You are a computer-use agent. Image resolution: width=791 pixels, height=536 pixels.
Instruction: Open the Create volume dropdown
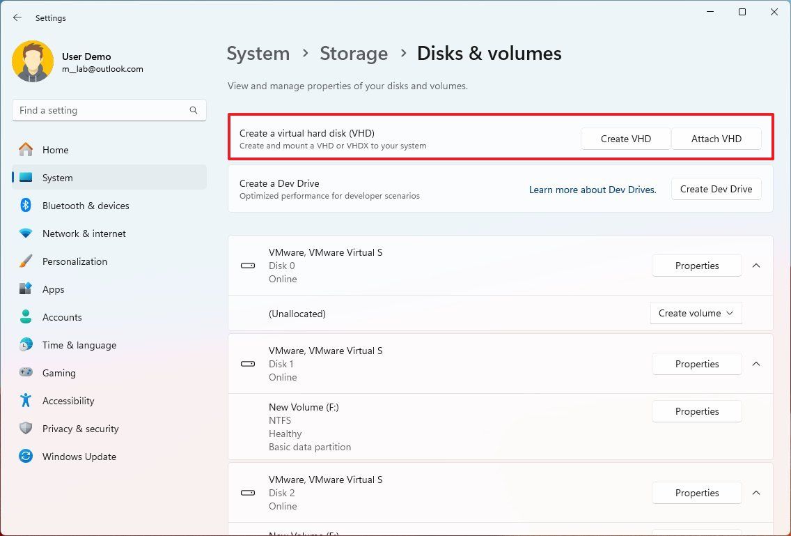click(696, 313)
